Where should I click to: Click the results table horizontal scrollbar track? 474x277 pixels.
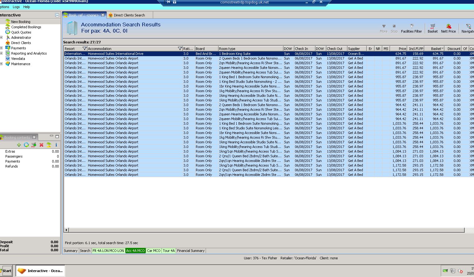click(x=267, y=230)
